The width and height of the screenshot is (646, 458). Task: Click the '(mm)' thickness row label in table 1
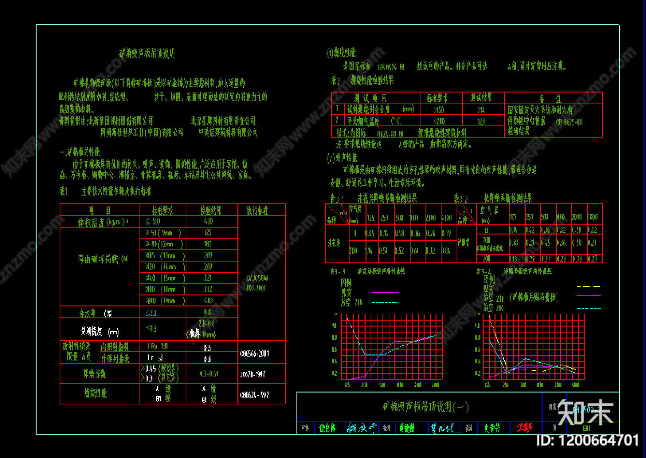pos(100,332)
